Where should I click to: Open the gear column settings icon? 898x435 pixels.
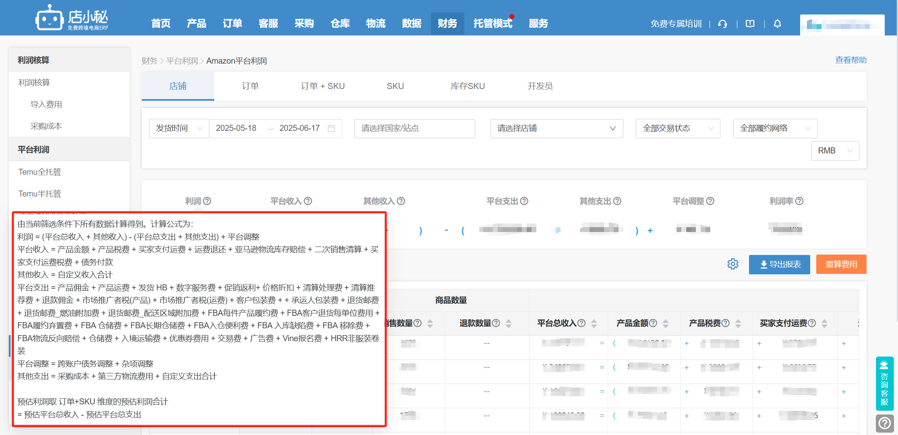[732, 264]
